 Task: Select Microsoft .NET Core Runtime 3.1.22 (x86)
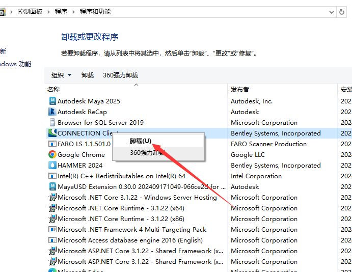pyautogui.click(x=121, y=219)
